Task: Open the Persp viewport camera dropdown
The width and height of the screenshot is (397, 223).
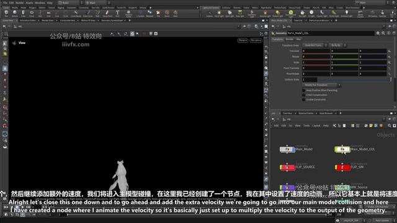Action: (x=243, y=40)
